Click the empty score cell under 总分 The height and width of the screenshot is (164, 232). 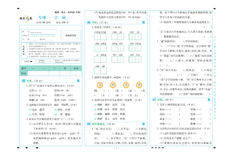point(76,73)
